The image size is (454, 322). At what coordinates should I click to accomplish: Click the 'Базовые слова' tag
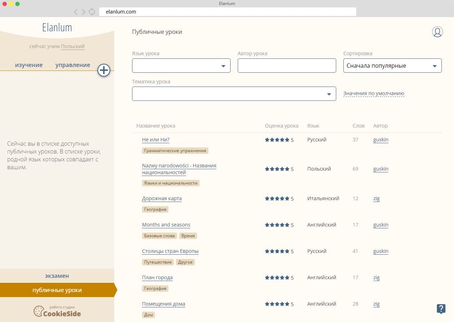160,236
